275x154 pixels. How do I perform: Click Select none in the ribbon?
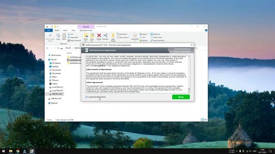156,37
